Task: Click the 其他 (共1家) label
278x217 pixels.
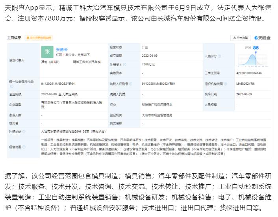Action: (x=50, y=62)
